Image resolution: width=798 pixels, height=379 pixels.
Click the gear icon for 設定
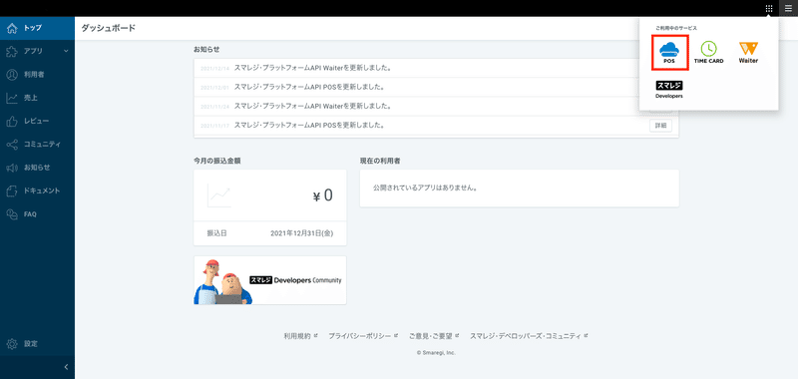tap(12, 344)
